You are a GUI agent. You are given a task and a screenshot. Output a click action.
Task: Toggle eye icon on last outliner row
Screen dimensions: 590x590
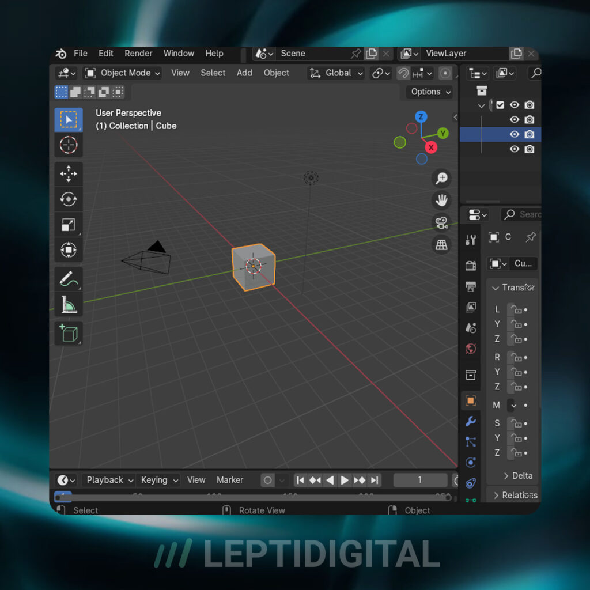[x=515, y=149]
